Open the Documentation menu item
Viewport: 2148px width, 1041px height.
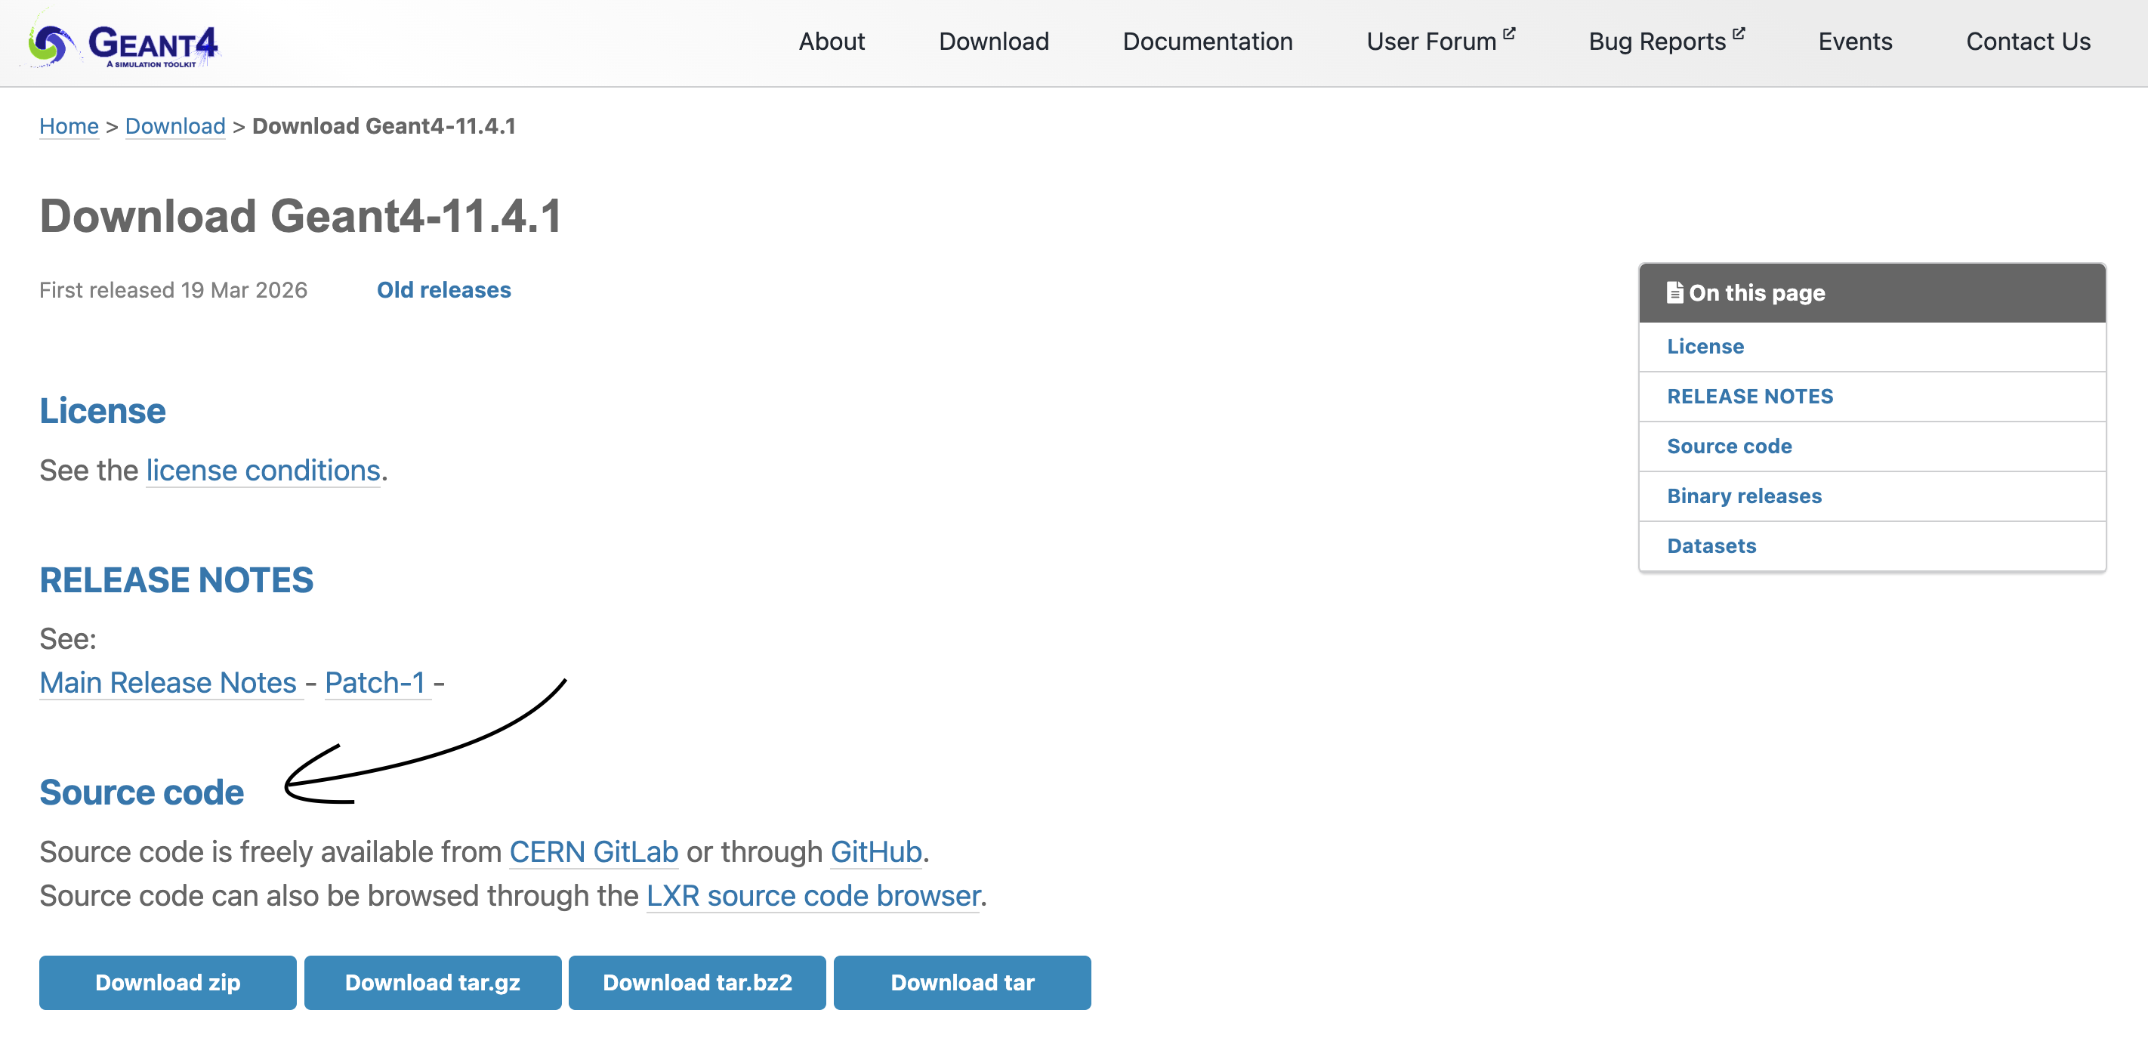(1207, 42)
